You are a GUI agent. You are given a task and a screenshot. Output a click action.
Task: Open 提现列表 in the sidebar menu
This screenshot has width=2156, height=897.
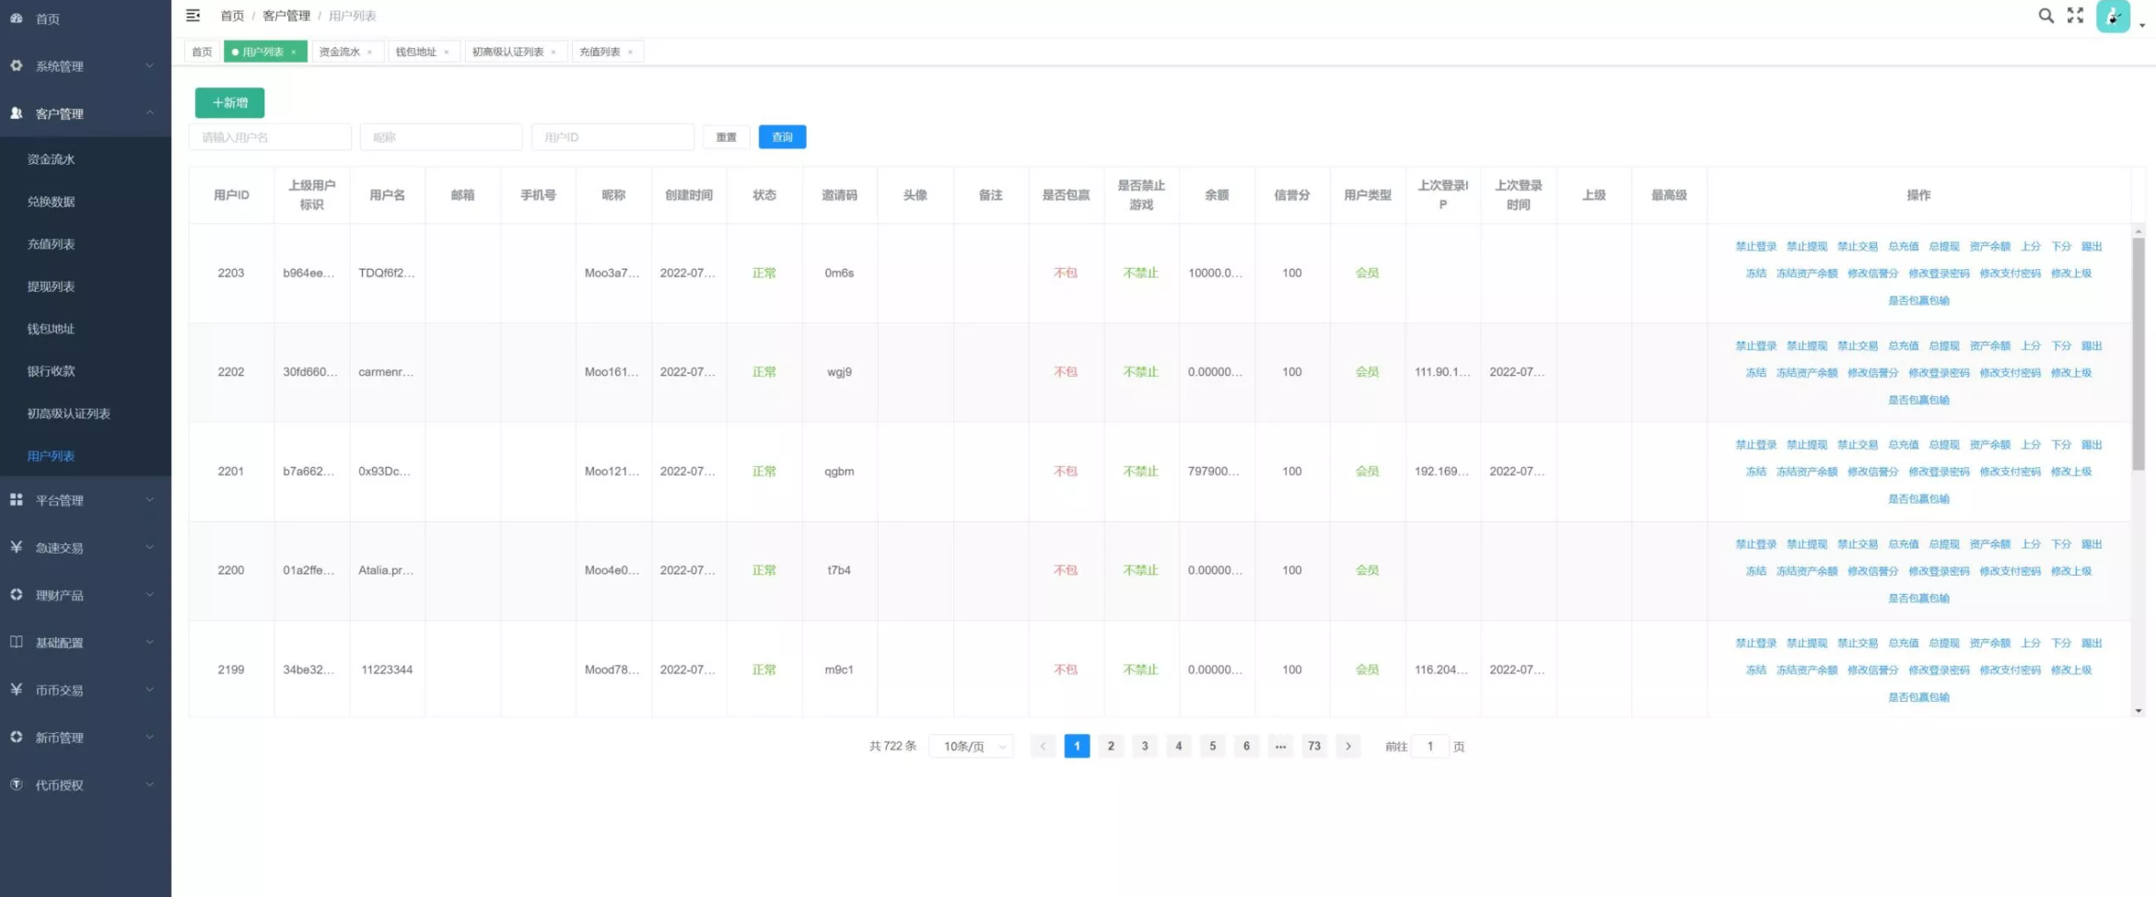coord(52,286)
